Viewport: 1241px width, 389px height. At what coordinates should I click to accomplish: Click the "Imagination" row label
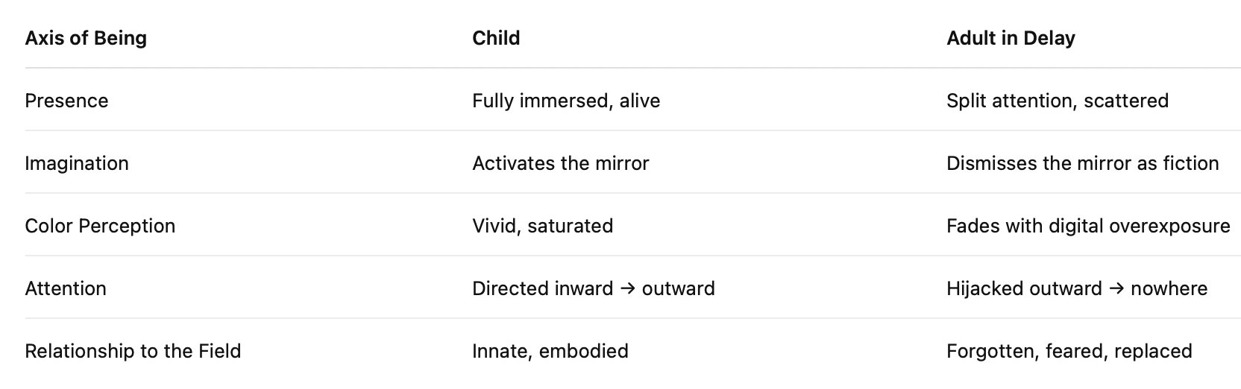[x=77, y=163]
